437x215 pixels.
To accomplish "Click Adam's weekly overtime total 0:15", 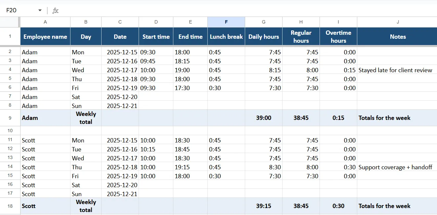I will pos(338,118).
